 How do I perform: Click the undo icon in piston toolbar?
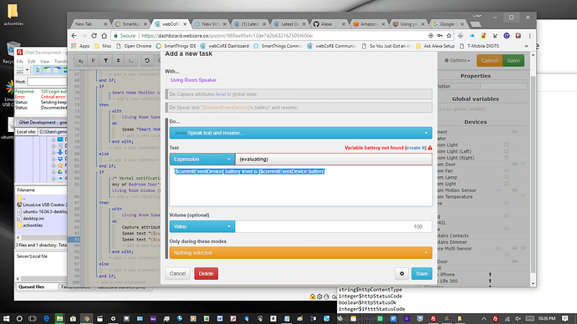coord(147,61)
